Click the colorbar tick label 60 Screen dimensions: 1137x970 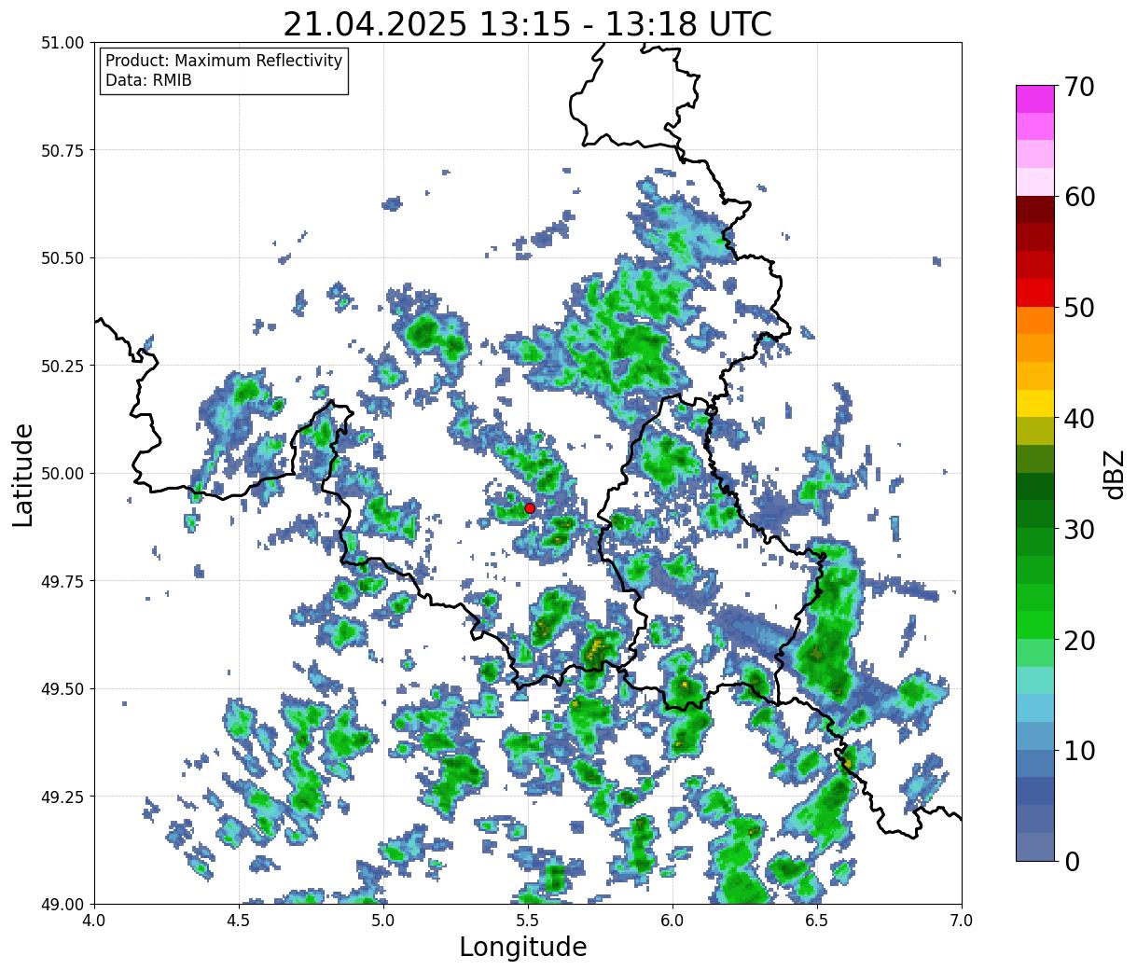pyautogui.click(x=1079, y=197)
